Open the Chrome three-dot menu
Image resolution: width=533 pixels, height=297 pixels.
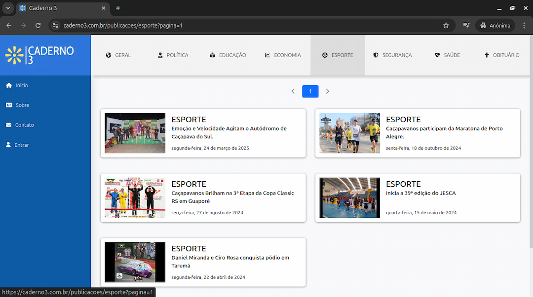pos(524,26)
